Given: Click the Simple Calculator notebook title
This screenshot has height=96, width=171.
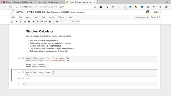Looking at the screenshot, I should (37, 12).
